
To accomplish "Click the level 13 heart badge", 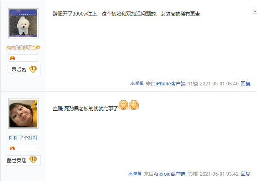I will 33,69.
